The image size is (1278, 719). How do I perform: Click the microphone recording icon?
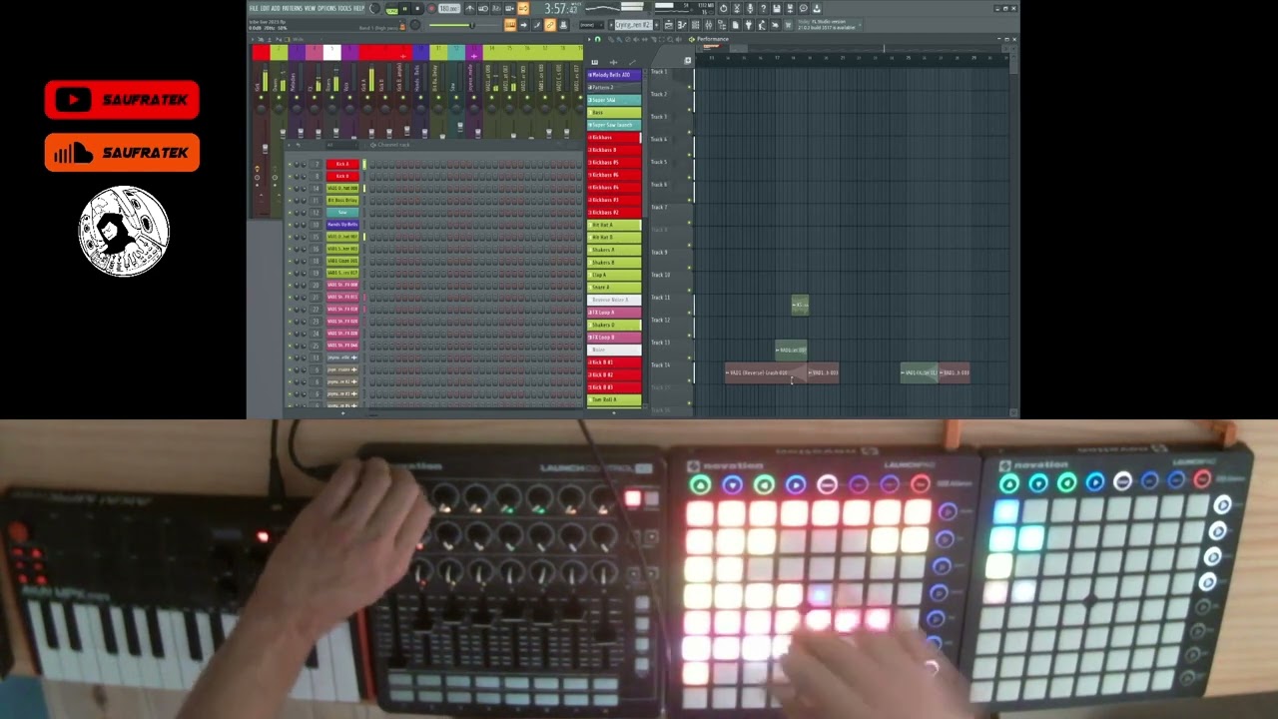coord(750,9)
